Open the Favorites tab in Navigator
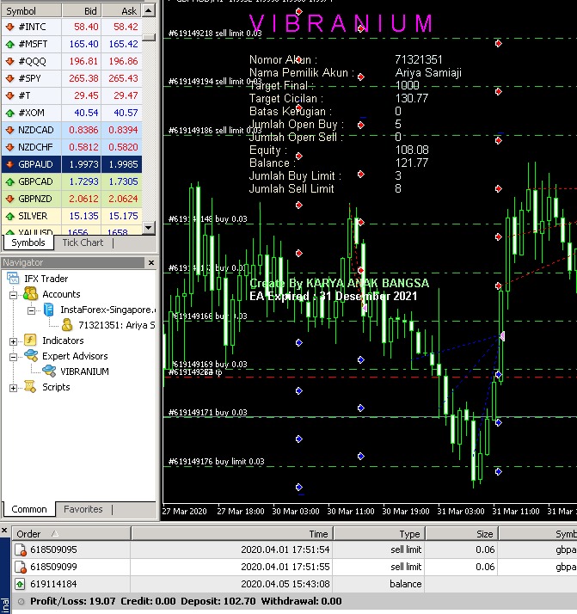Viewport: 577px width, 614px height. coord(83,509)
